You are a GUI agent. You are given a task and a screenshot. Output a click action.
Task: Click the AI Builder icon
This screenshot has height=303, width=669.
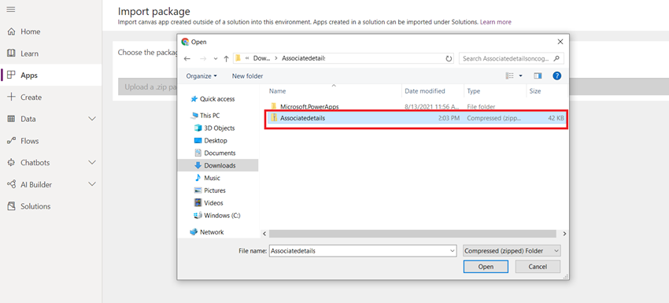point(12,185)
